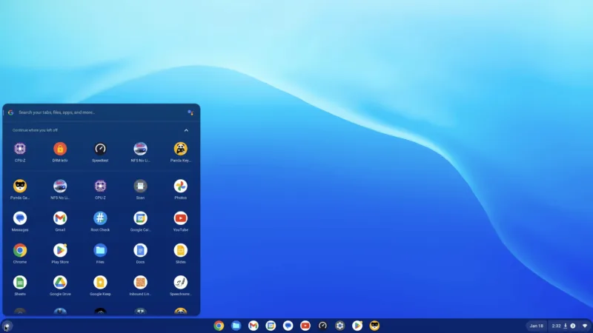Launch Google Drive app
Image resolution: width=593 pixels, height=333 pixels.
point(60,282)
